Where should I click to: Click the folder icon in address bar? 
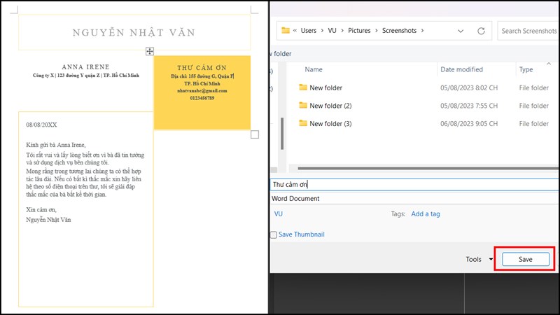[x=285, y=31]
